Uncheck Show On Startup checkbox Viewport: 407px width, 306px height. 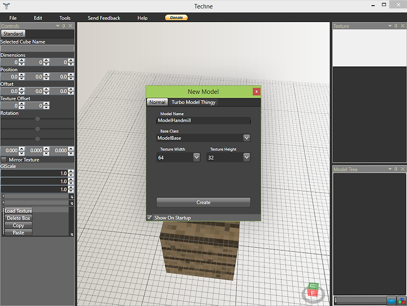pyautogui.click(x=149, y=217)
